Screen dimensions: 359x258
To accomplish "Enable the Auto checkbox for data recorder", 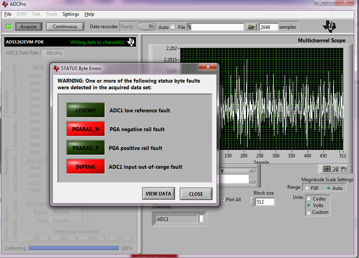I will click(x=173, y=27).
